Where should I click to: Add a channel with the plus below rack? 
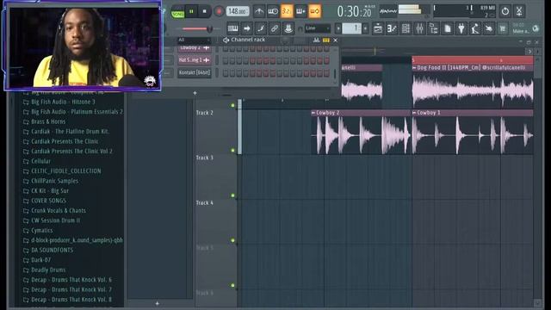tap(195, 93)
